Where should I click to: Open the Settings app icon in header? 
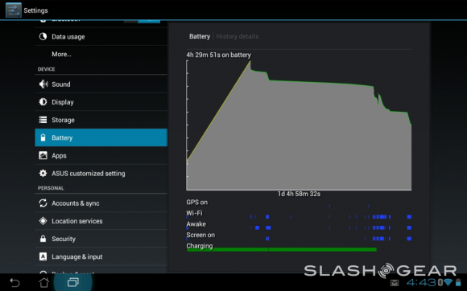(x=14, y=10)
